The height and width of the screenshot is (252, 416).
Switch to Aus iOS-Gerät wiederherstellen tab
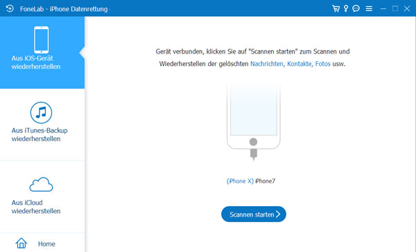pos(42,52)
